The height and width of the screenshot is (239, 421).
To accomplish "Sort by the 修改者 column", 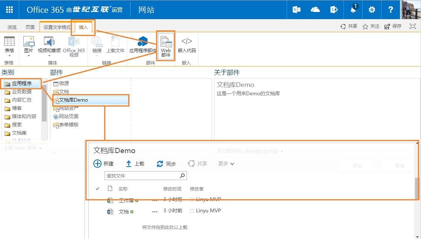I will pyautogui.click(x=196, y=189).
